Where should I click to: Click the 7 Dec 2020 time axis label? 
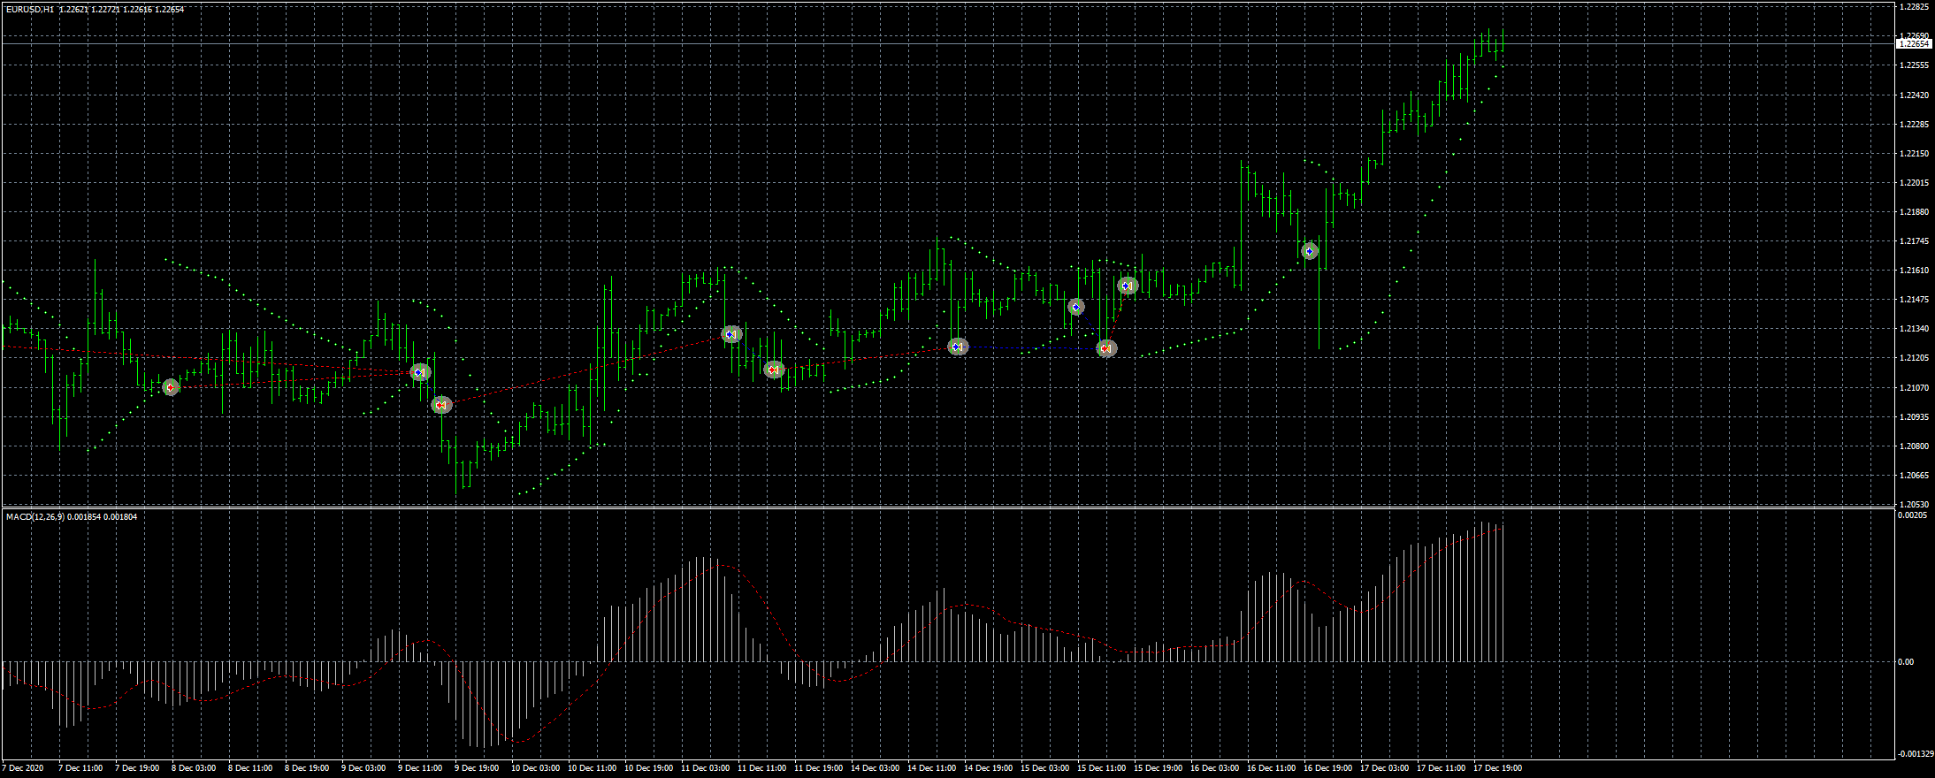(23, 768)
